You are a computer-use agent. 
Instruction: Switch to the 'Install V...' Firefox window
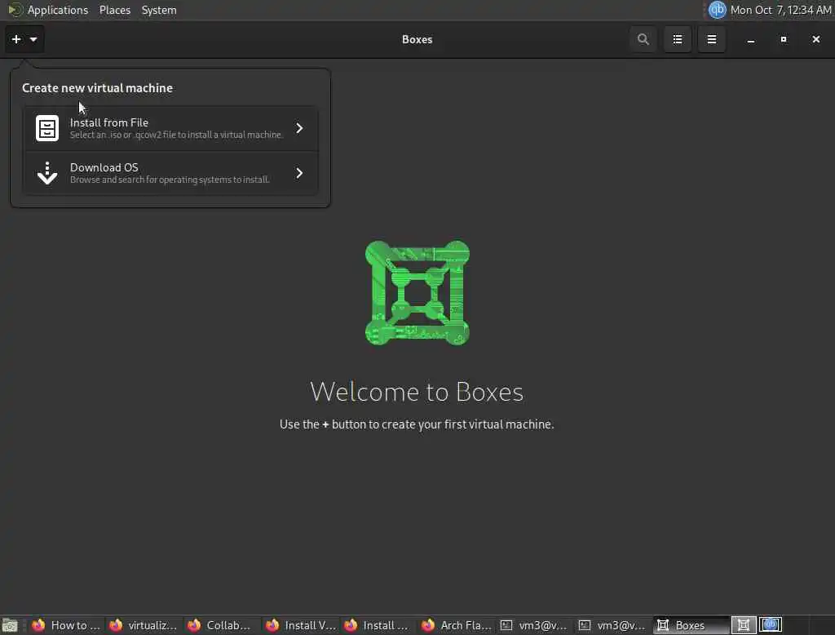(x=301, y=625)
